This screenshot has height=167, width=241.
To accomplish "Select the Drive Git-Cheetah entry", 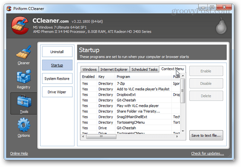I will [x=131, y=128].
